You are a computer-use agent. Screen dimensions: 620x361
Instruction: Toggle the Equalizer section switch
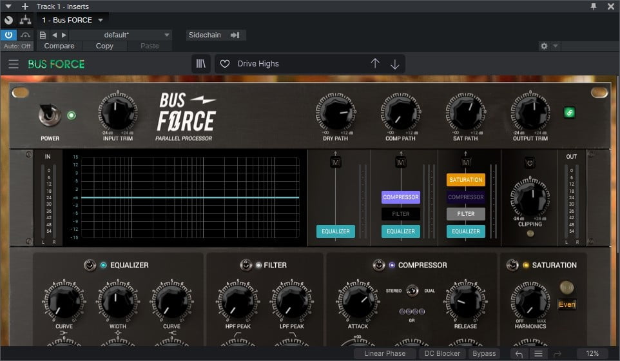tap(90, 265)
